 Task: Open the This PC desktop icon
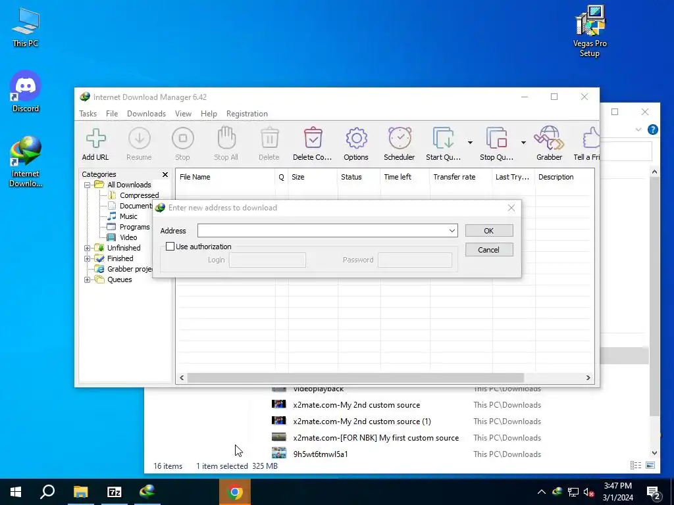[26, 27]
